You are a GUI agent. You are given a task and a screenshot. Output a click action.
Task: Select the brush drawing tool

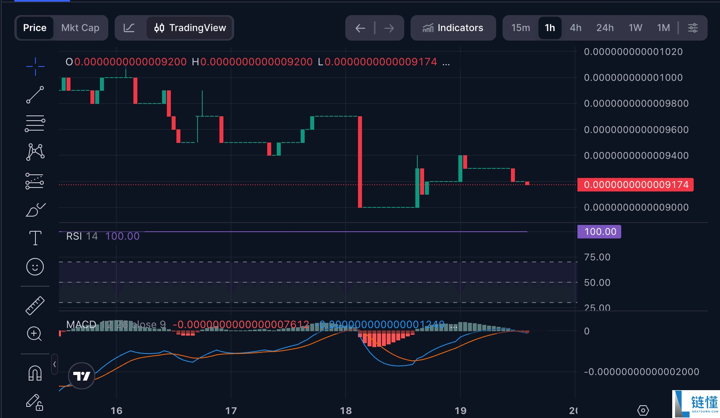[35, 210]
